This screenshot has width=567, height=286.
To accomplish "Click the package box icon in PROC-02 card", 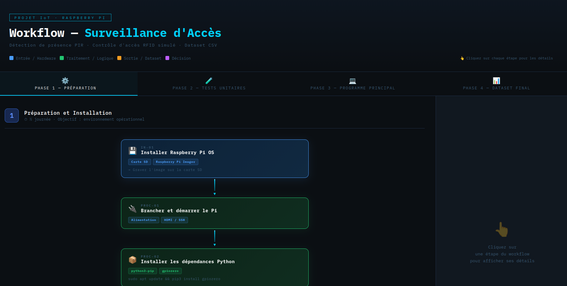I will pos(133,260).
